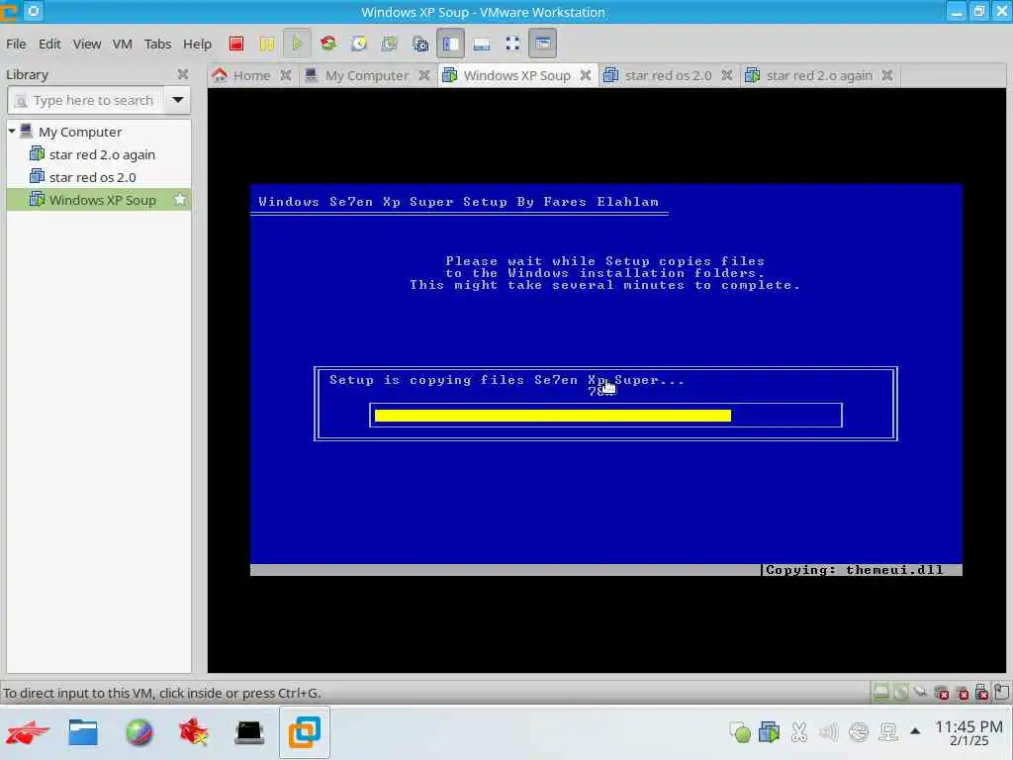Click the take snapshot camera icon

point(419,44)
